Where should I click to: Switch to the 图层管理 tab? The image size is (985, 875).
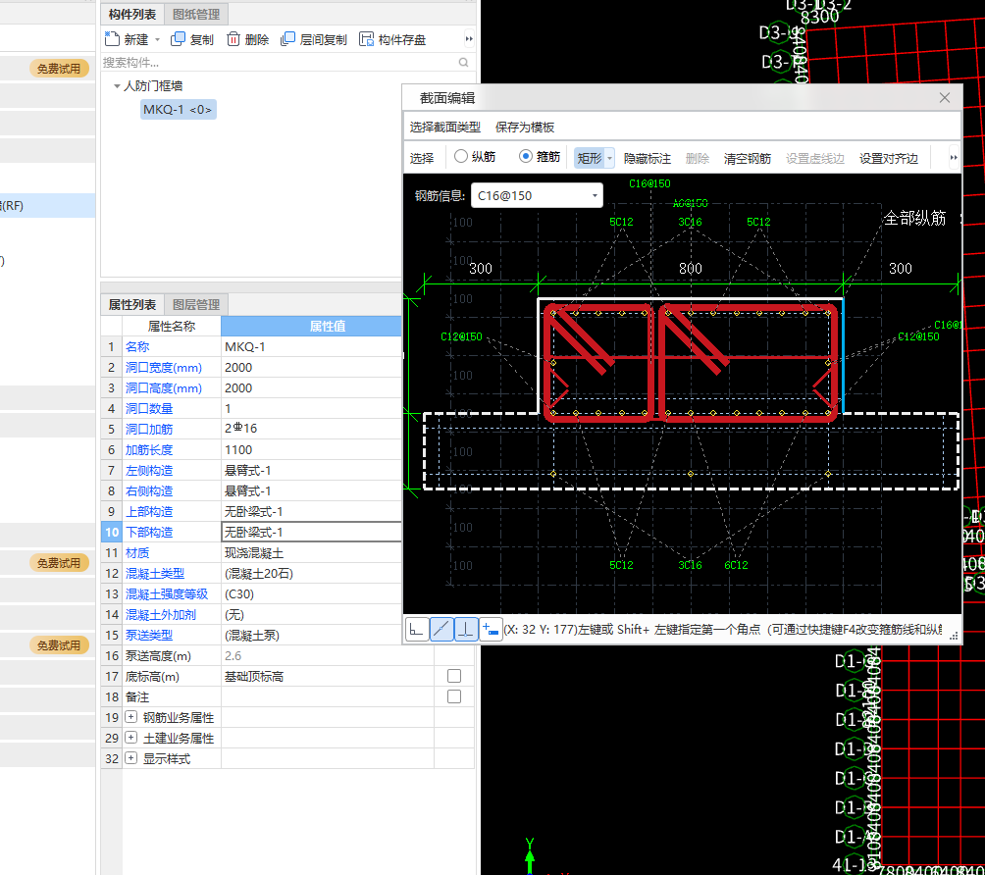[x=196, y=305]
